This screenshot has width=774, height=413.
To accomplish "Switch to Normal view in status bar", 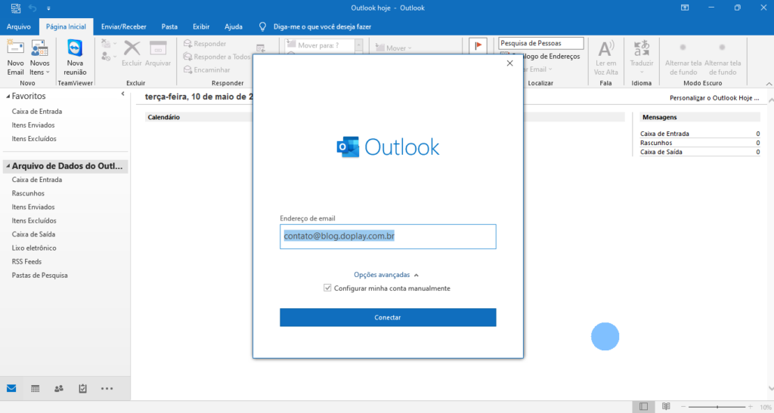I will (644, 407).
